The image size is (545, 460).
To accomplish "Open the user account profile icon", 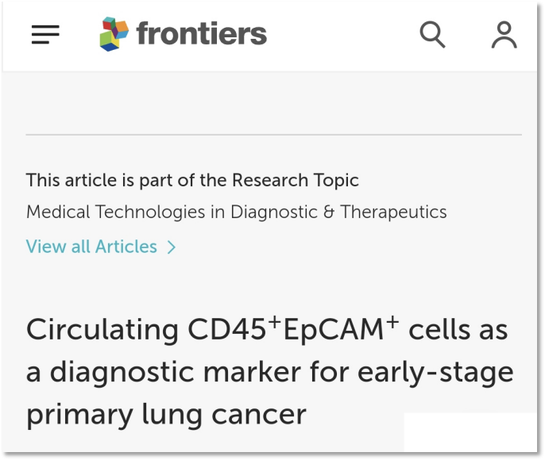I will pos(504,35).
